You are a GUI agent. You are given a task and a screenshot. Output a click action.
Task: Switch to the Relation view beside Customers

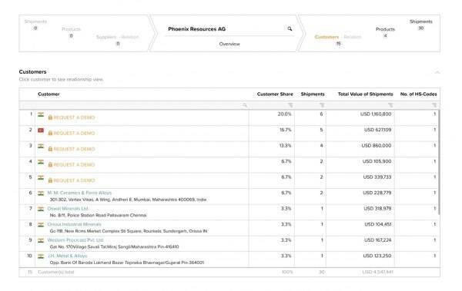pyautogui.click(x=353, y=37)
